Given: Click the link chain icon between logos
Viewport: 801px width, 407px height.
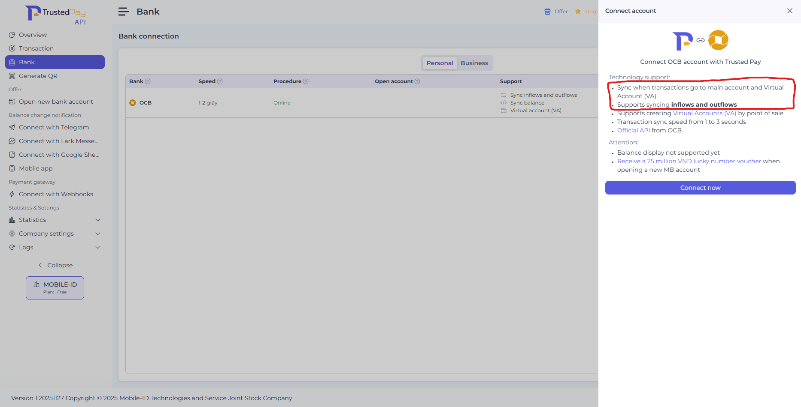Looking at the screenshot, I should pos(701,40).
